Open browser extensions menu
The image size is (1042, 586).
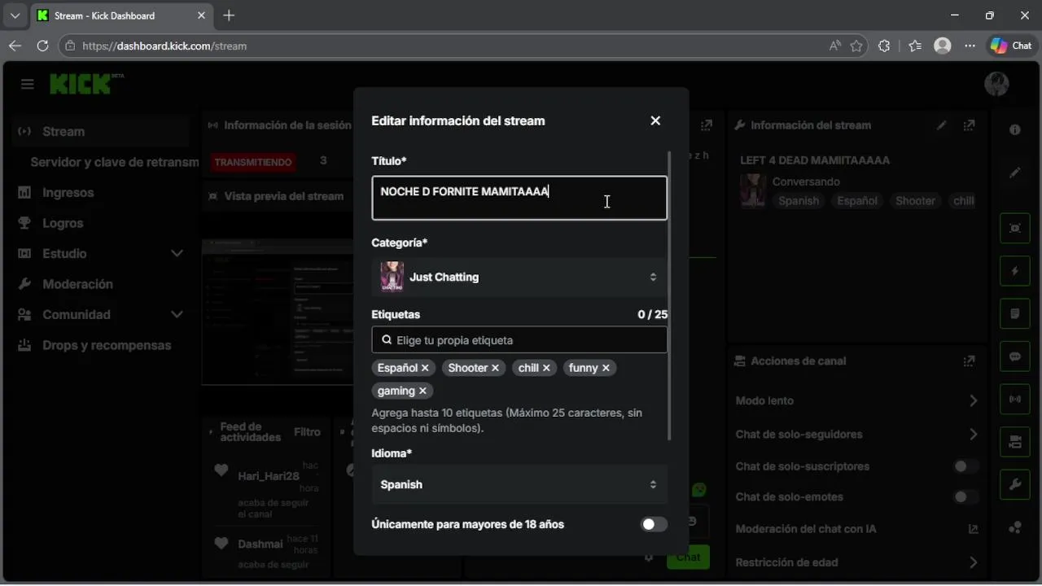pos(884,46)
